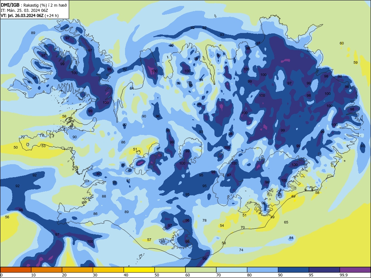Select the map value '78'
The image size is (371, 278).
pos(204,220)
